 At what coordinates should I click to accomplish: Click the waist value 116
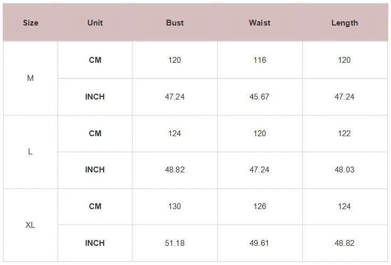click(260, 60)
